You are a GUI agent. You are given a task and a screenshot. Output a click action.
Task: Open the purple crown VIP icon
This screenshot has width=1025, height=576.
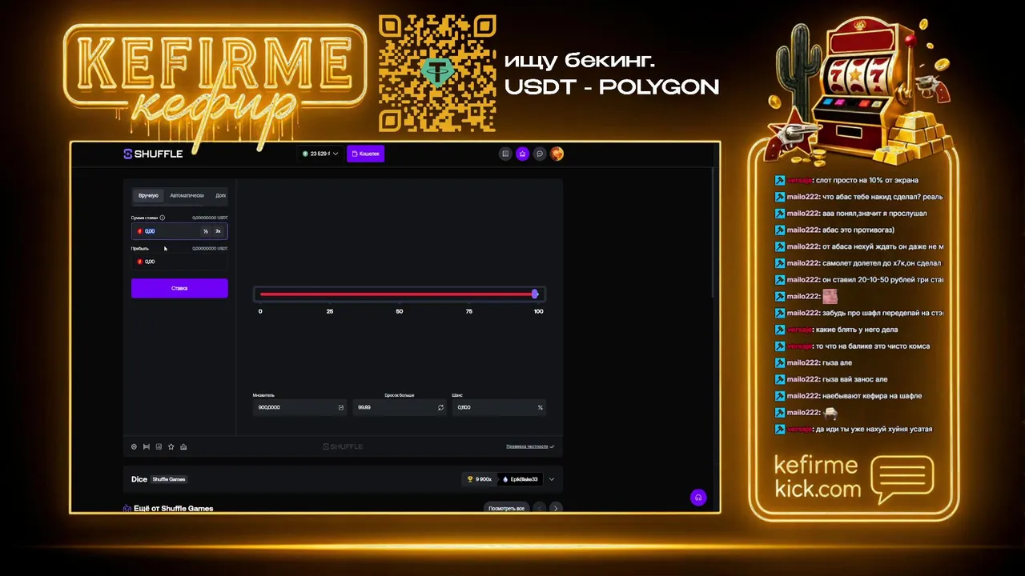click(522, 154)
